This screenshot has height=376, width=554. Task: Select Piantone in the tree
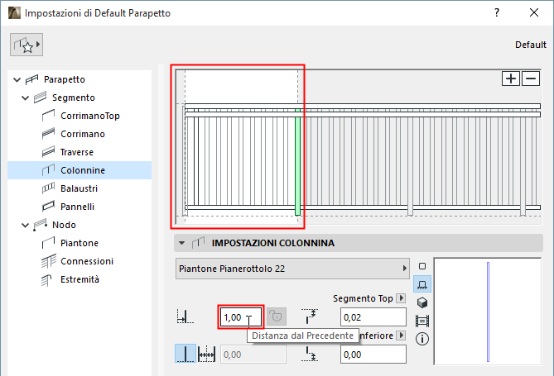pos(79,243)
